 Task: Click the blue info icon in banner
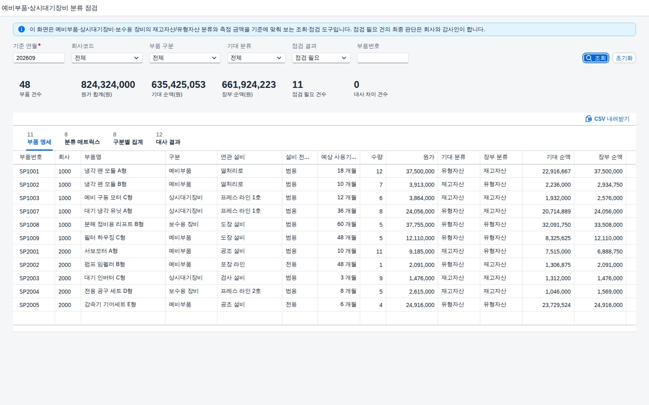(21, 29)
